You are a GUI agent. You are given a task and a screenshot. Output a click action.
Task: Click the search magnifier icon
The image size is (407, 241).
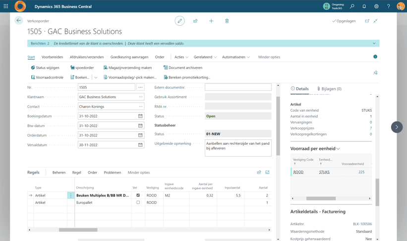coord(352,6)
